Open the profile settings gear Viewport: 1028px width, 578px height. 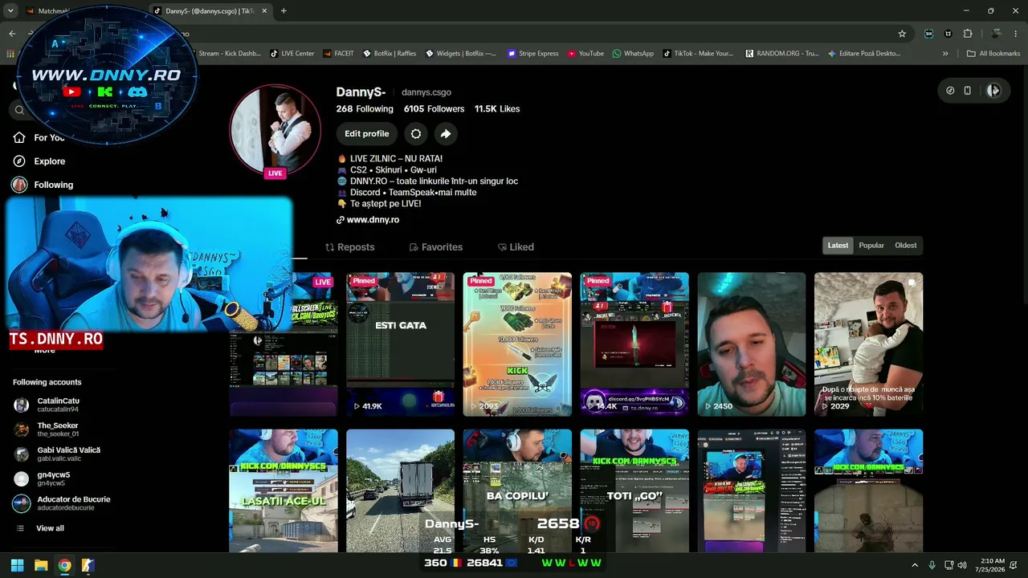click(415, 134)
